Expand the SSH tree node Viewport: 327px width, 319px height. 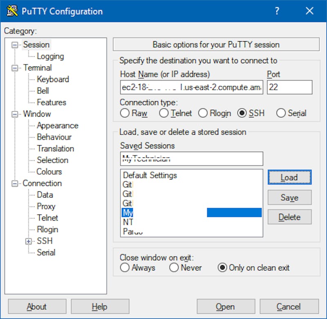coord(29,241)
